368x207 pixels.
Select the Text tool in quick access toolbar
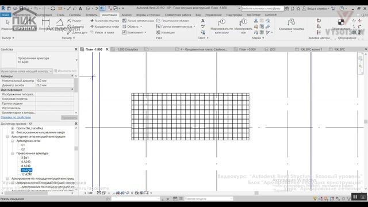click(x=80, y=9)
